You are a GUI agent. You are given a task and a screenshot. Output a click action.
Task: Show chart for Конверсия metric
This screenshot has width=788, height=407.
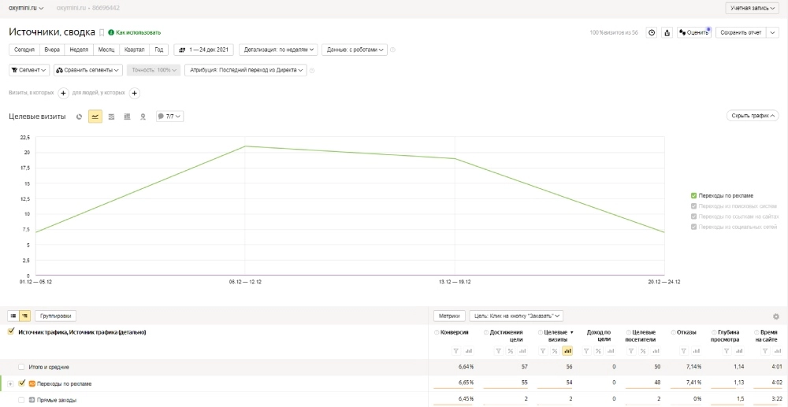click(x=469, y=351)
